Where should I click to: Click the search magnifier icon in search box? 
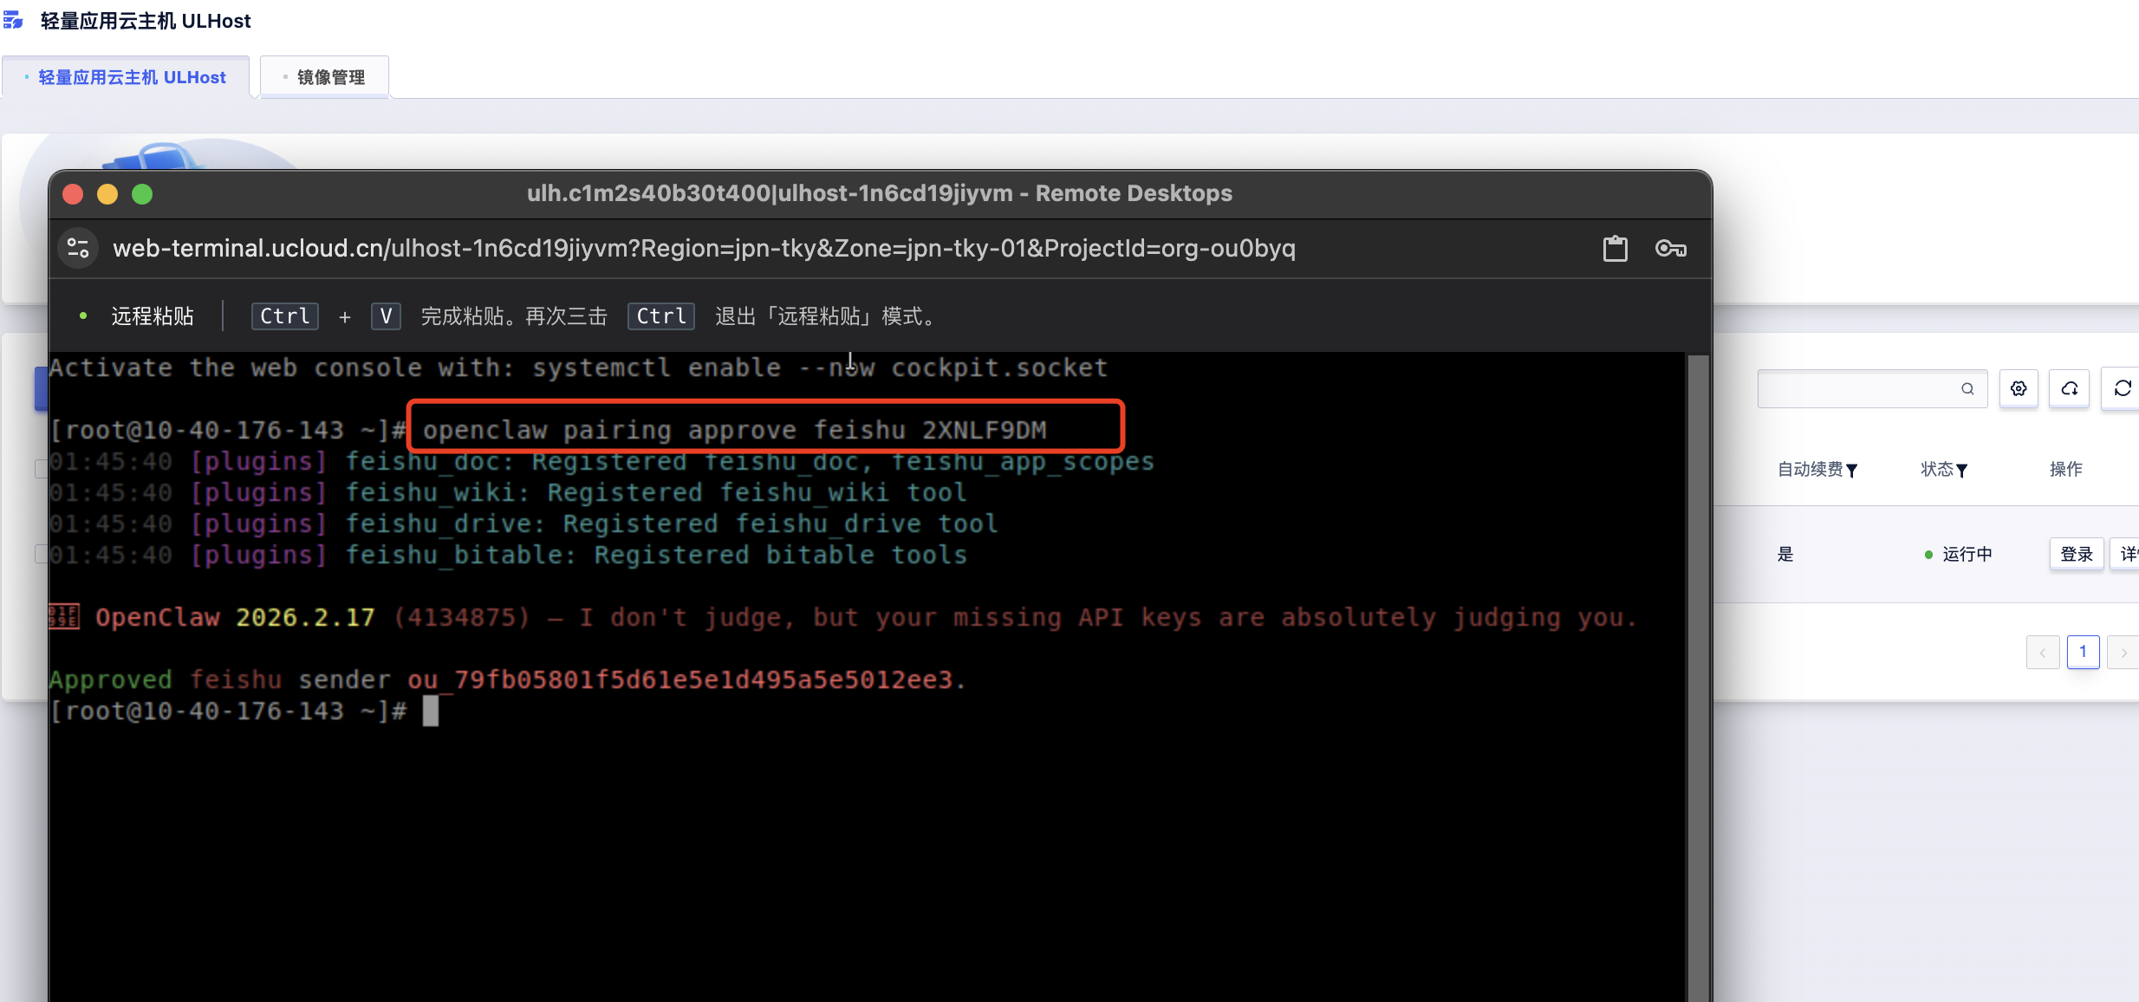coord(1967,388)
